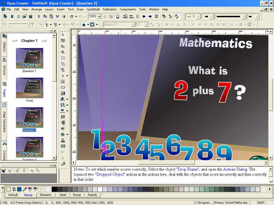Viewport: 274px width, 205px height.
Task: Open the Allegro BT font dropdown
Action: click(133, 25)
